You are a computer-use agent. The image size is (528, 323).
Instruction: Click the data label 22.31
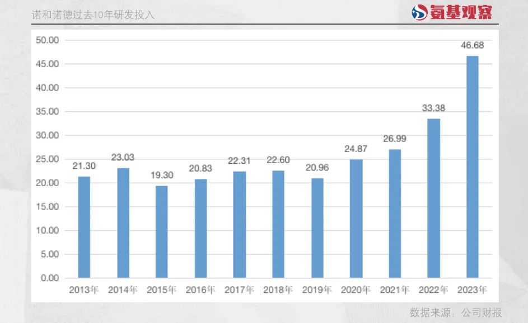(239, 160)
